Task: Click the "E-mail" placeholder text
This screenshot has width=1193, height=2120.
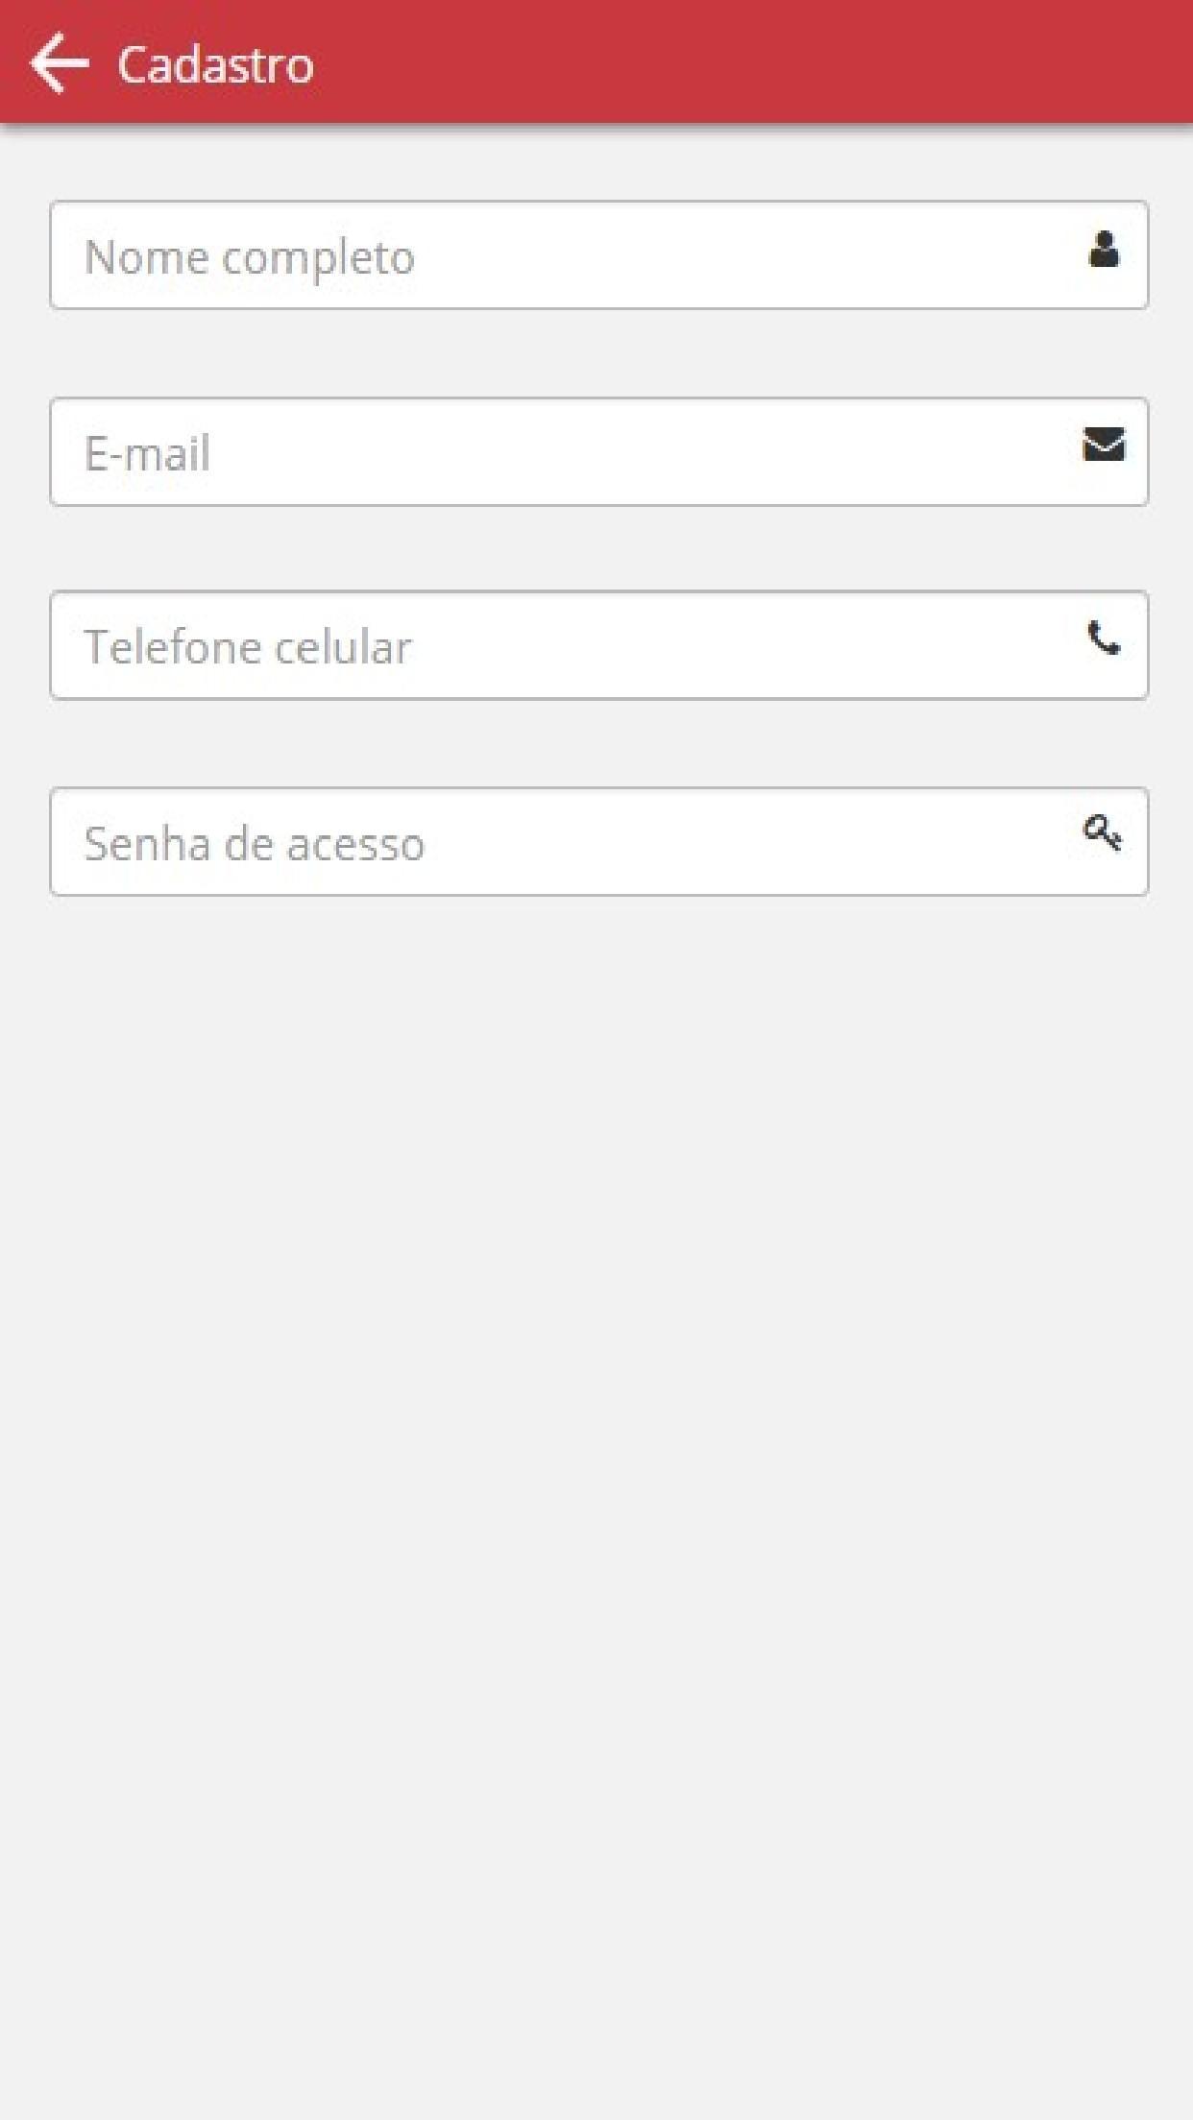Action: tap(147, 453)
